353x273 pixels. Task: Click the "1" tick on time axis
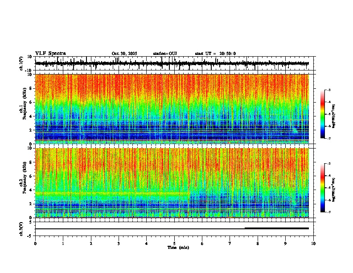[x=63, y=244]
